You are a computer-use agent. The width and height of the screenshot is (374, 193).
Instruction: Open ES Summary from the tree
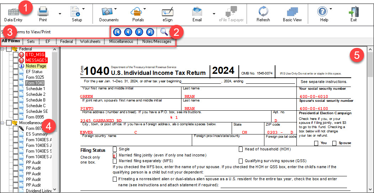[x=37, y=134]
